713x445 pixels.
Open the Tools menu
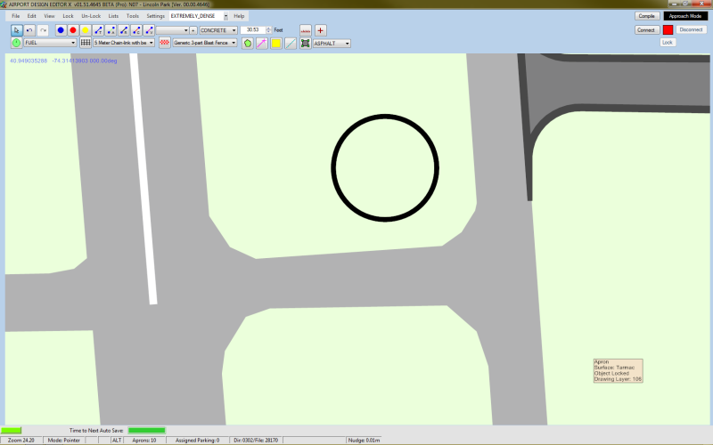(x=132, y=16)
